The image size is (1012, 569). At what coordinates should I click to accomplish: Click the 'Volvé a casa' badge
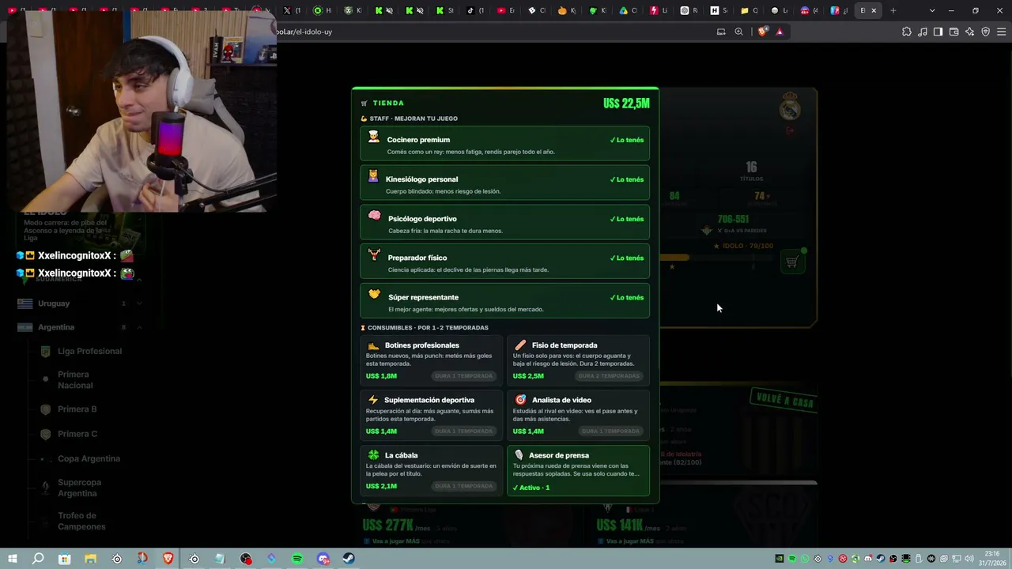(784, 400)
